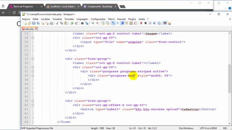This screenshot has height=130, width=232.
Task: Open the Localizar menu
Action: tap(46, 19)
